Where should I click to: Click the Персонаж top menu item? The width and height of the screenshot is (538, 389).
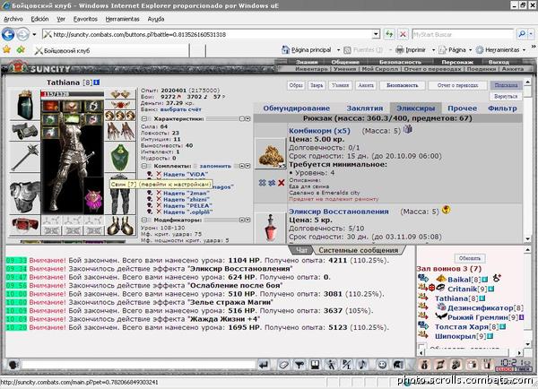click(457, 62)
